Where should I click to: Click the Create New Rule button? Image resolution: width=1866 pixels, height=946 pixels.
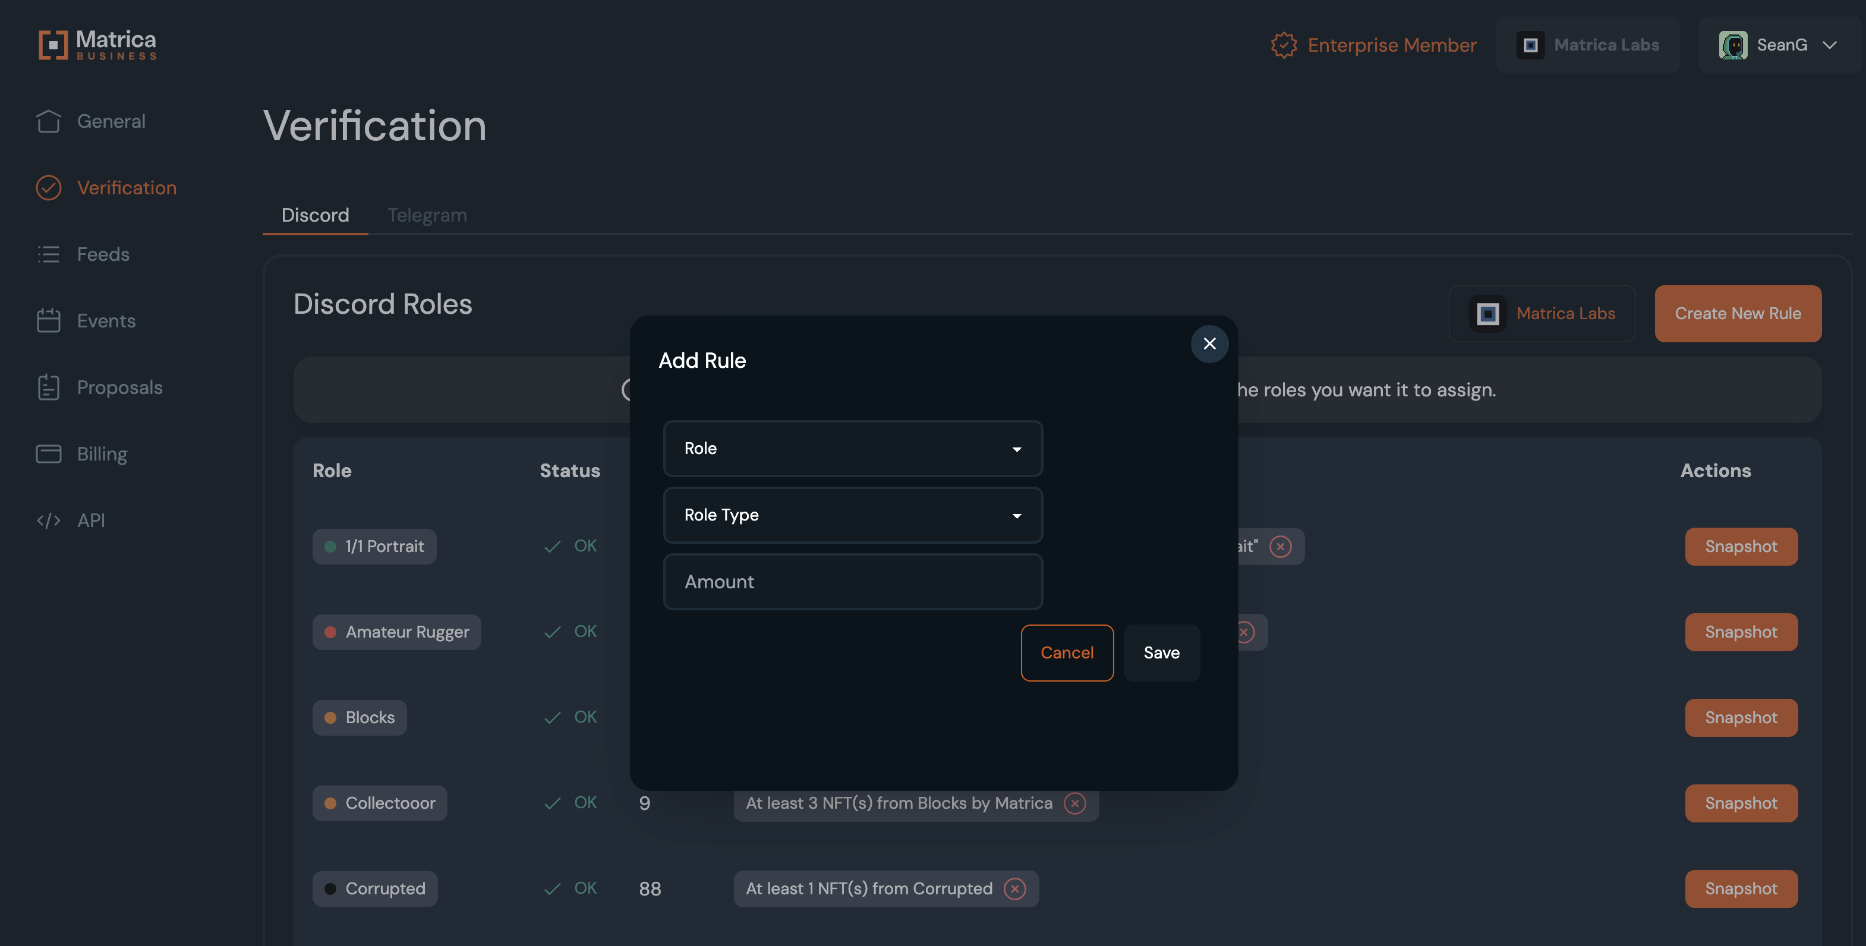pos(1737,314)
